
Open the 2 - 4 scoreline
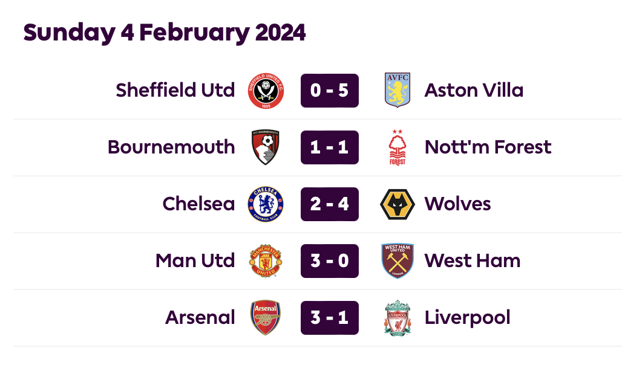click(x=330, y=204)
